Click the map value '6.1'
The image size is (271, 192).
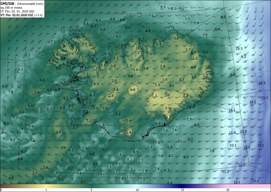(x=118, y=37)
